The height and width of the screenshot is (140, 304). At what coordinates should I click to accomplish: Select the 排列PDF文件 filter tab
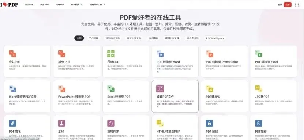click(x=113, y=38)
